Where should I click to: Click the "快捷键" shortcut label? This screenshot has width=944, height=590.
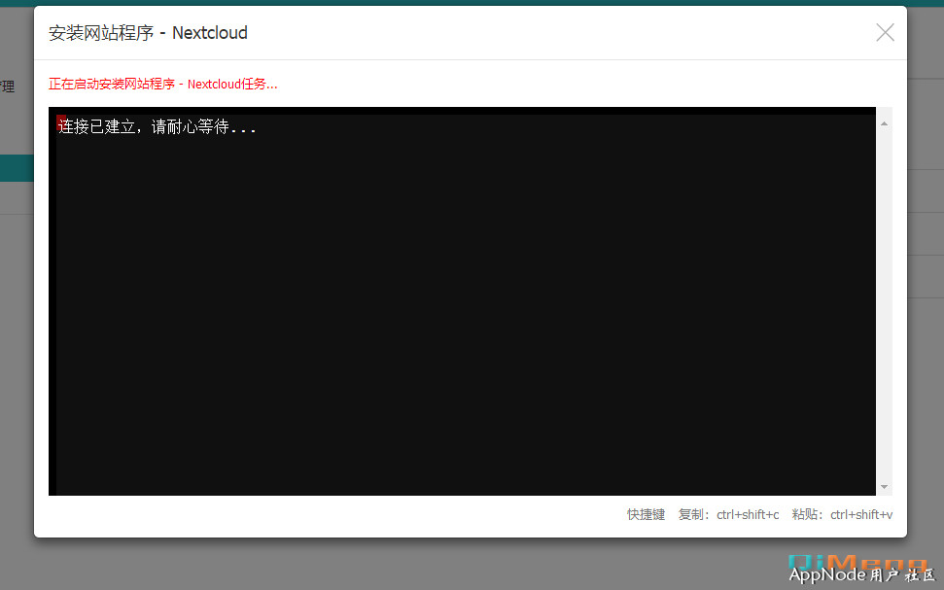646,514
